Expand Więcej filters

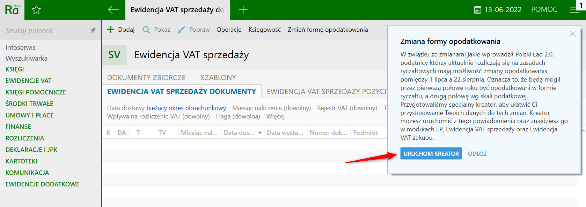point(275,116)
